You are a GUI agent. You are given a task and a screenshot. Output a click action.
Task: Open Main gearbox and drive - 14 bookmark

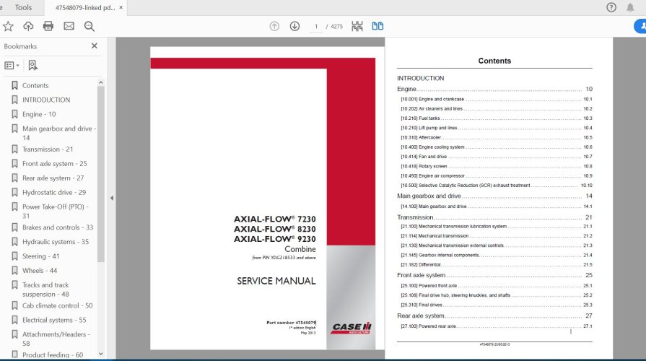click(x=59, y=133)
